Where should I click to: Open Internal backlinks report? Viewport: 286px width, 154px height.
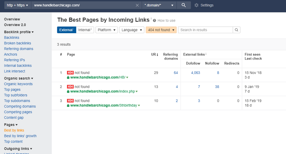point(18,66)
